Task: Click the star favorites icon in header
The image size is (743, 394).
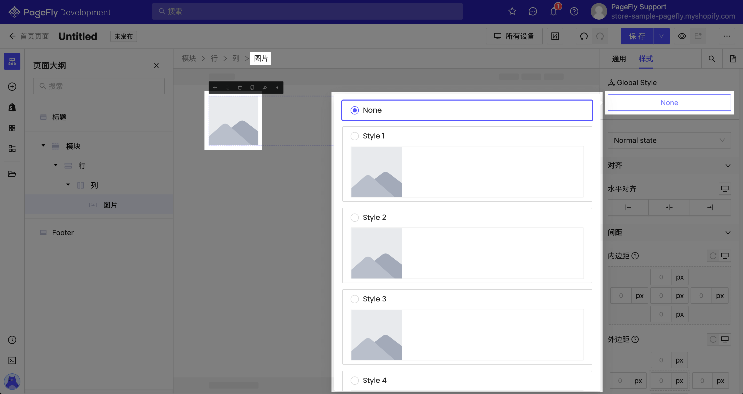Action: coord(512,12)
